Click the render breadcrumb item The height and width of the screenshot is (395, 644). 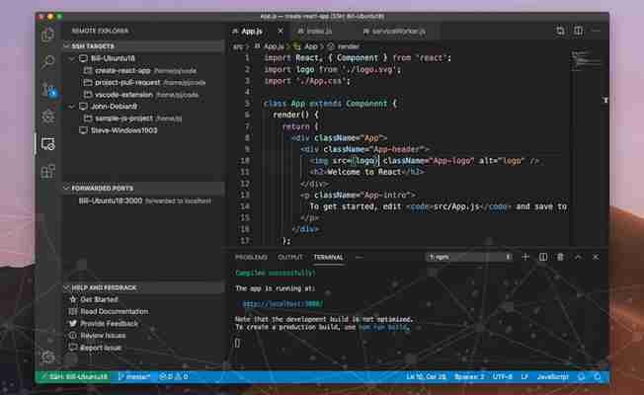tap(344, 46)
